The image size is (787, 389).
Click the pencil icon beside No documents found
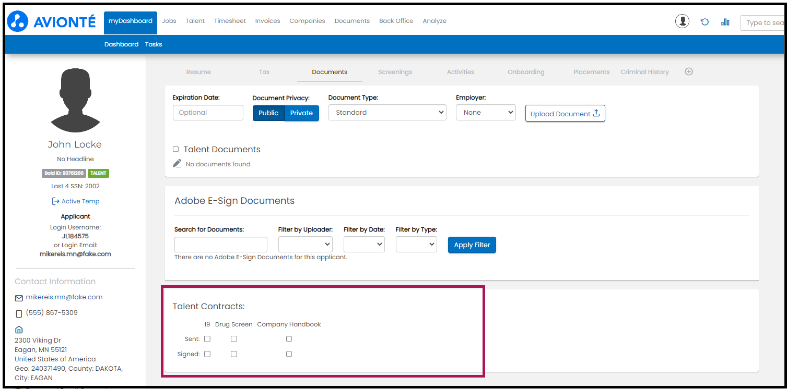177,164
